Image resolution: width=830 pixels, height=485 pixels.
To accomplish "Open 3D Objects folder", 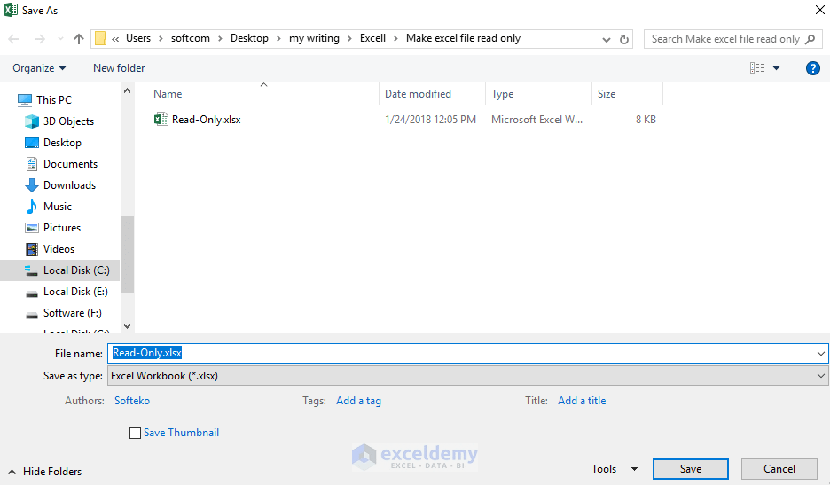I will point(68,121).
